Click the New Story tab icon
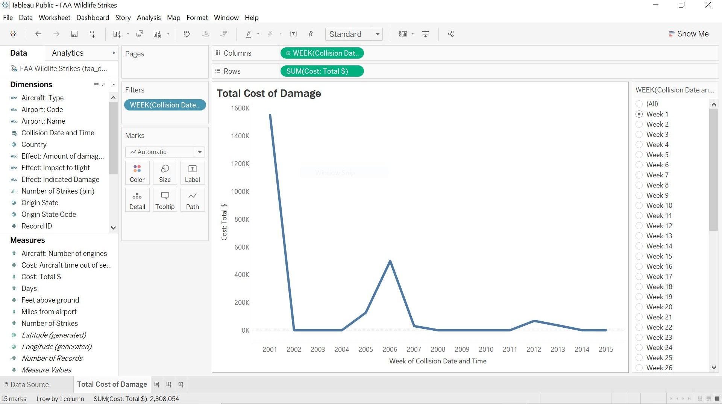The height and width of the screenshot is (404, 722). point(181,384)
